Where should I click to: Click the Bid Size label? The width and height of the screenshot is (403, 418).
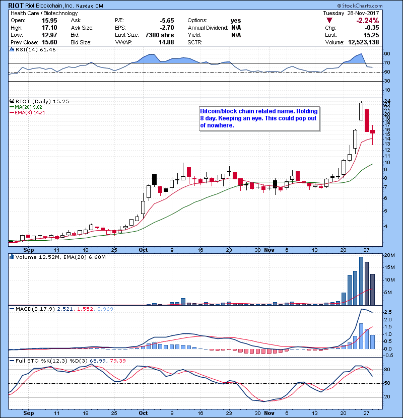[81, 42]
